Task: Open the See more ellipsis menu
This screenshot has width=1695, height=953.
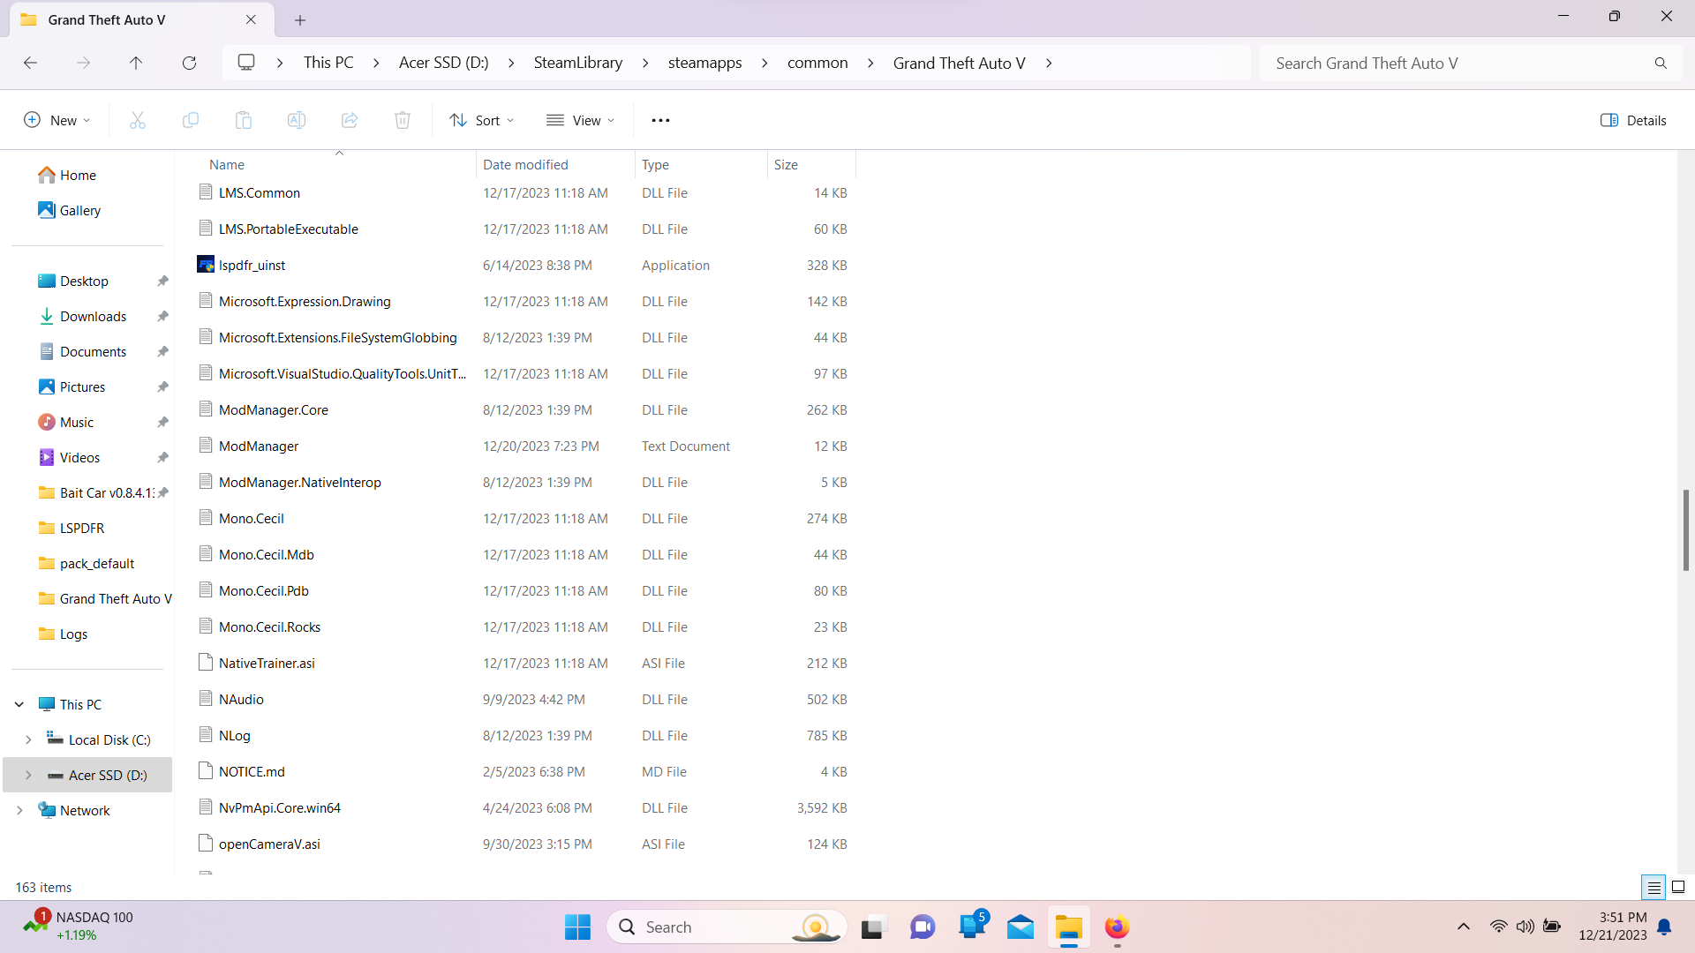Action: [660, 120]
